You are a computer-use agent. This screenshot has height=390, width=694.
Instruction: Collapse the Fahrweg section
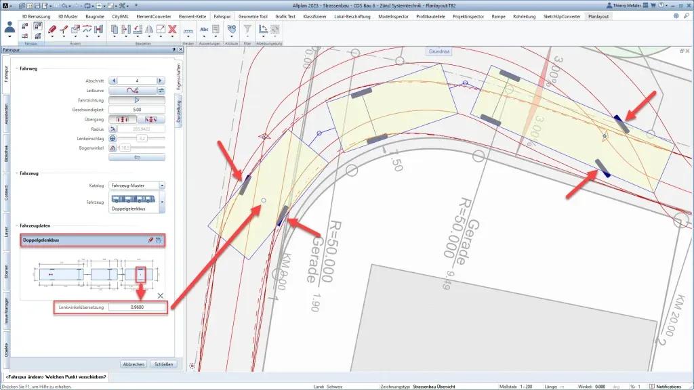(17, 68)
